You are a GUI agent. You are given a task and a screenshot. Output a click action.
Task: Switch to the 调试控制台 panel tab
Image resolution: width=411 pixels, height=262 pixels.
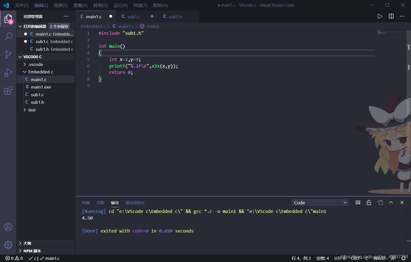coord(135,203)
